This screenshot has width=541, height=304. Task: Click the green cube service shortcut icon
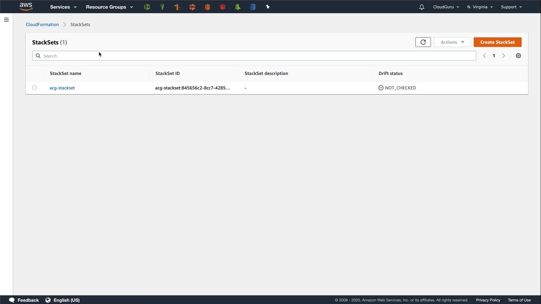(x=147, y=7)
